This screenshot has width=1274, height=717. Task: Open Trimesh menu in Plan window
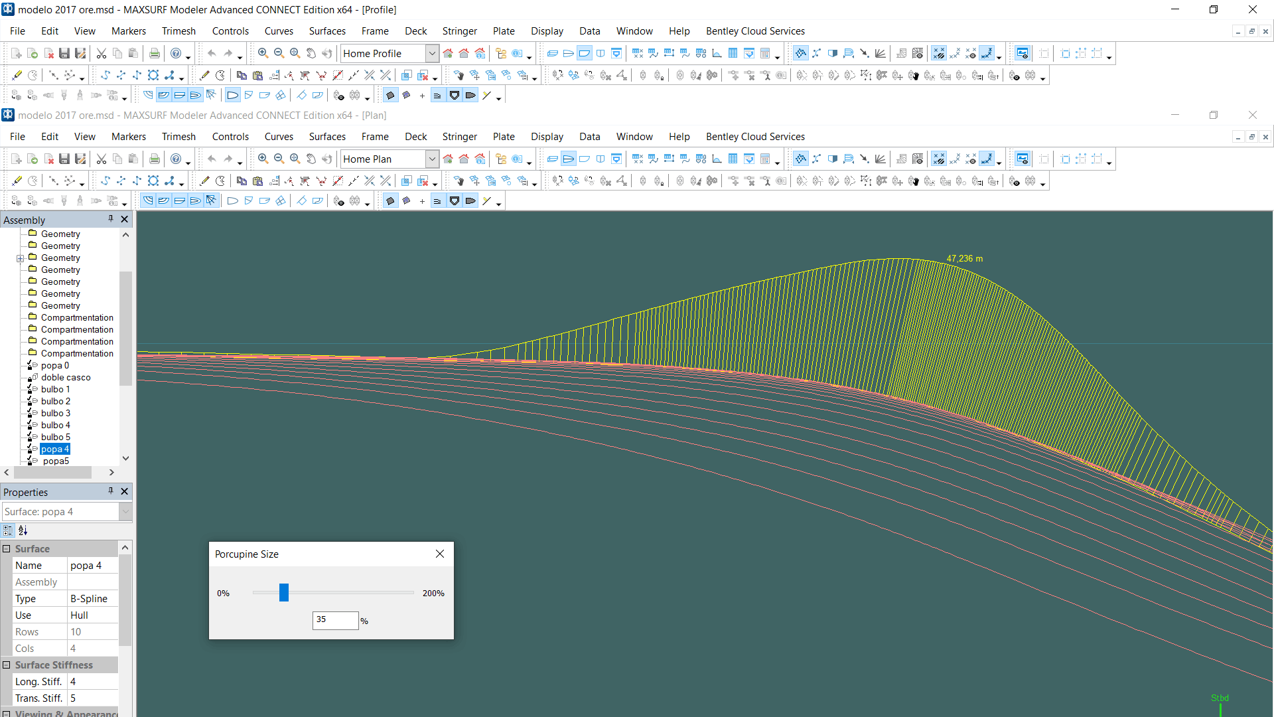[x=178, y=137]
